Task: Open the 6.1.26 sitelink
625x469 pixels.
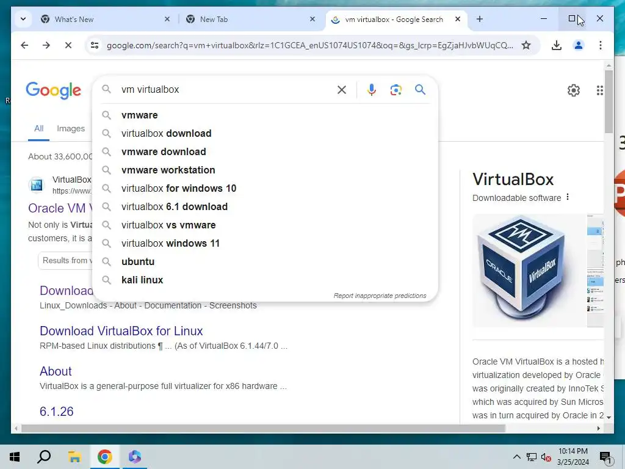Action: click(57, 412)
